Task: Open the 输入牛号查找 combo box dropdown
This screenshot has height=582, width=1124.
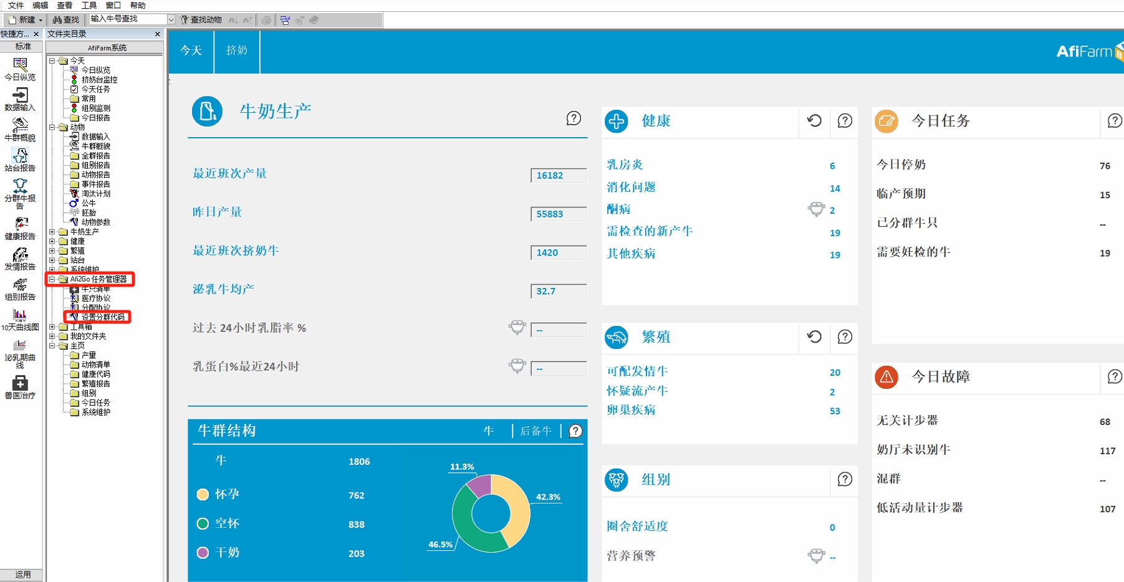Action: [171, 20]
